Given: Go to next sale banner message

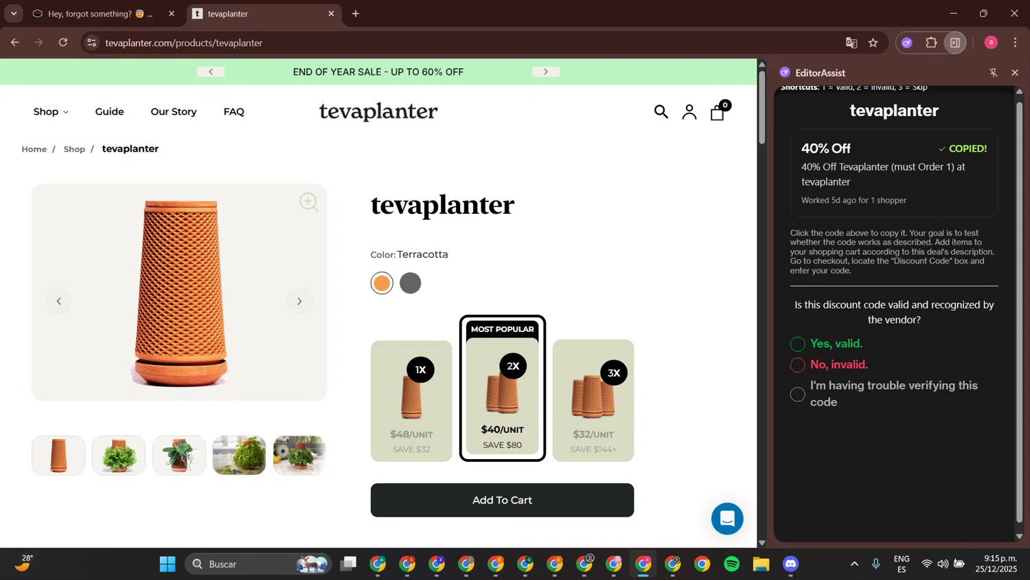Looking at the screenshot, I should 546,71.
